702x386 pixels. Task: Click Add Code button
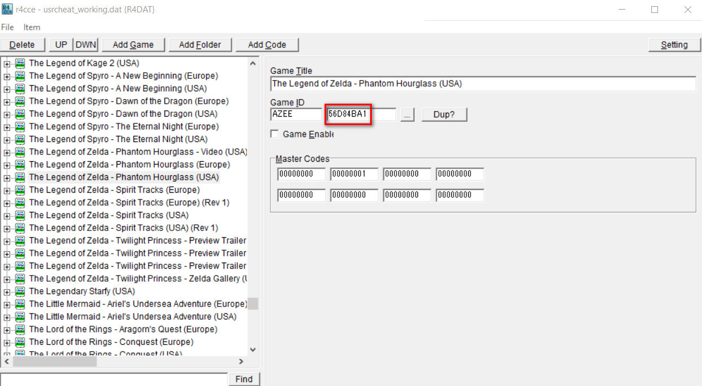tap(267, 45)
